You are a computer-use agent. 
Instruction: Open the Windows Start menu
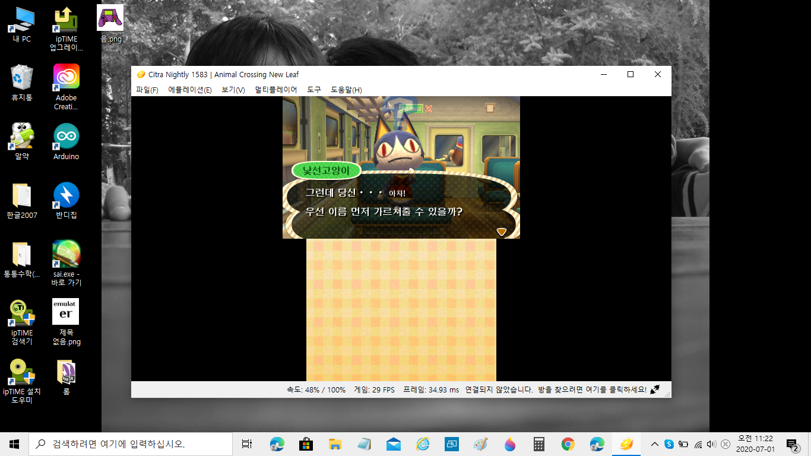tap(14, 444)
